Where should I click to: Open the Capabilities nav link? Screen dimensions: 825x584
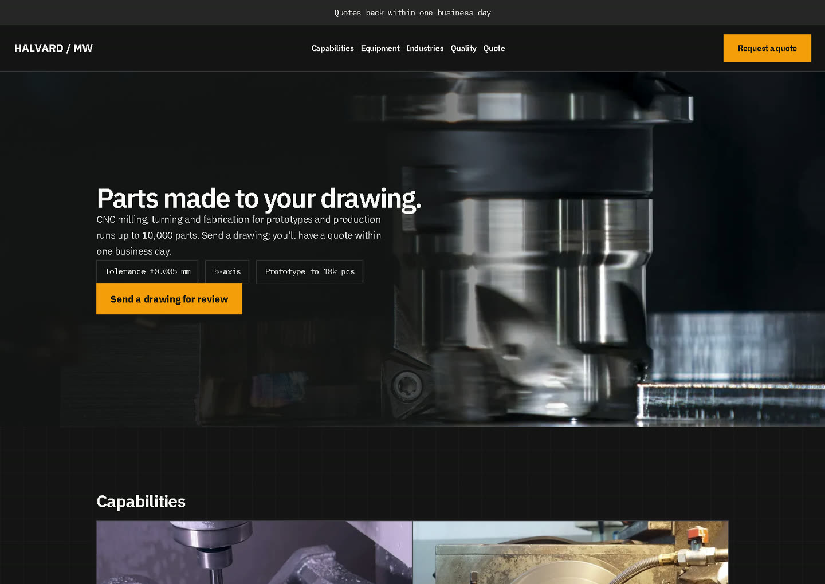(332, 48)
